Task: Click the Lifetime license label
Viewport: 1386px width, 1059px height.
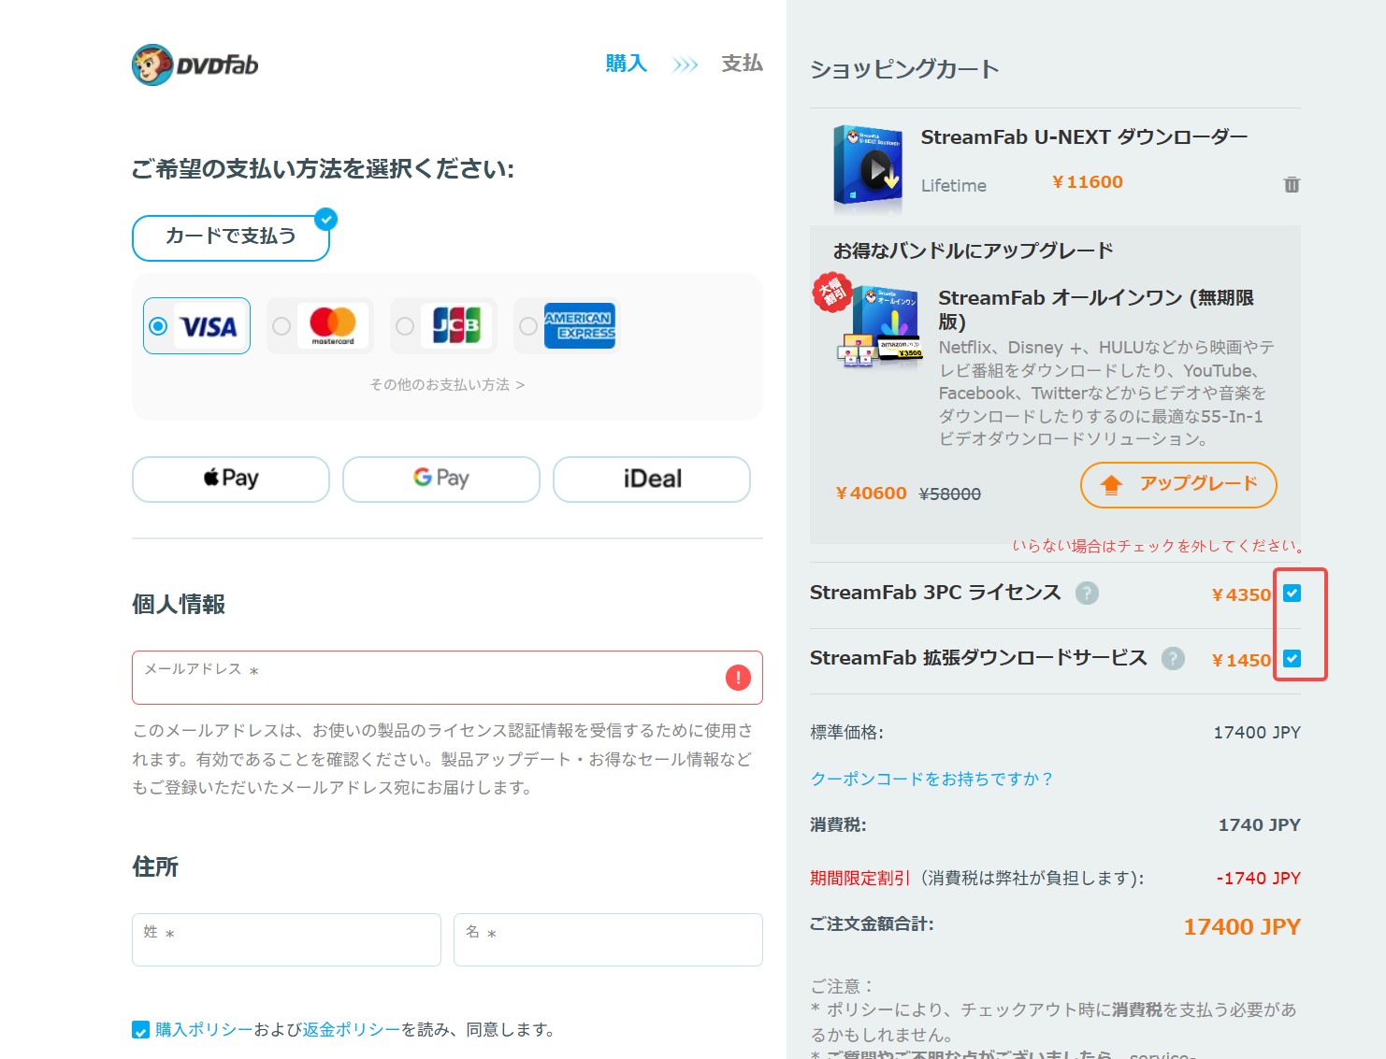Action: [953, 186]
